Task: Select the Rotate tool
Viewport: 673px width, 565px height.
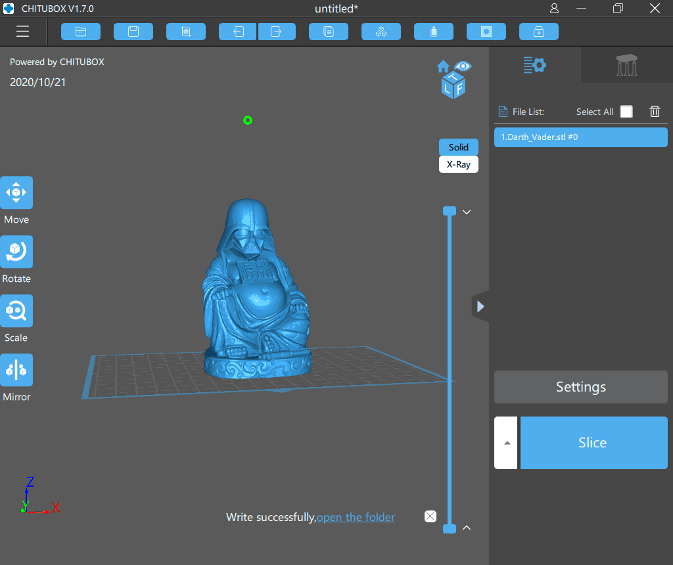Action: tap(16, 252)
